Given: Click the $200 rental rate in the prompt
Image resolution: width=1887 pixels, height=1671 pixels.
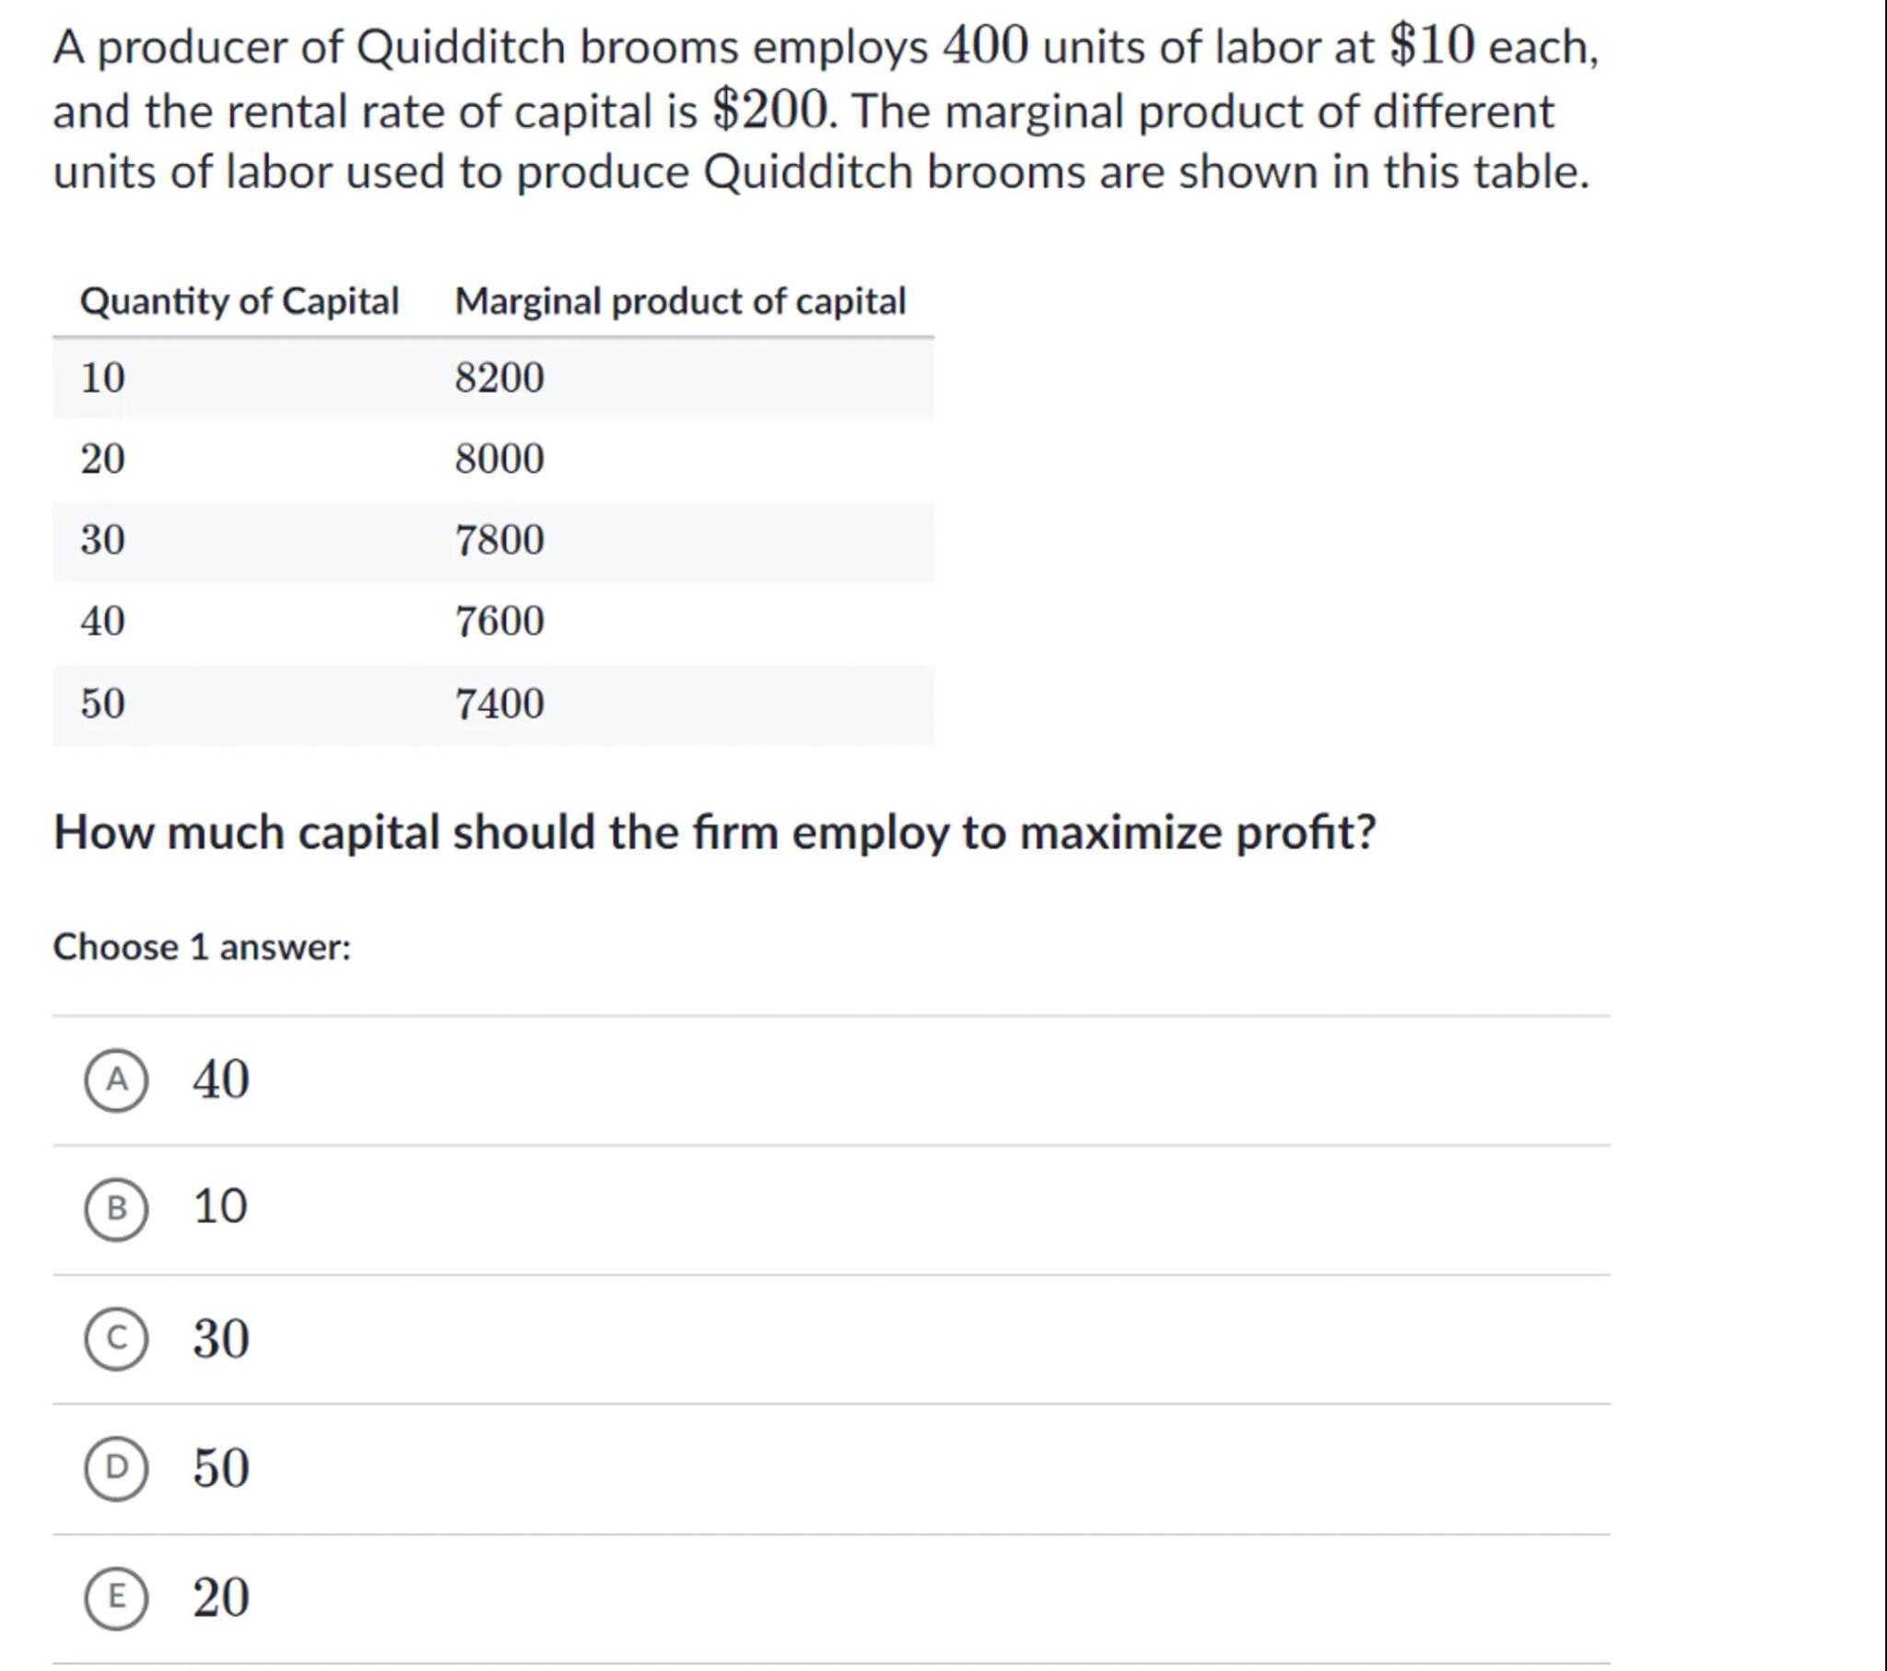Looking at the screenshot, I should coord(770,111).
